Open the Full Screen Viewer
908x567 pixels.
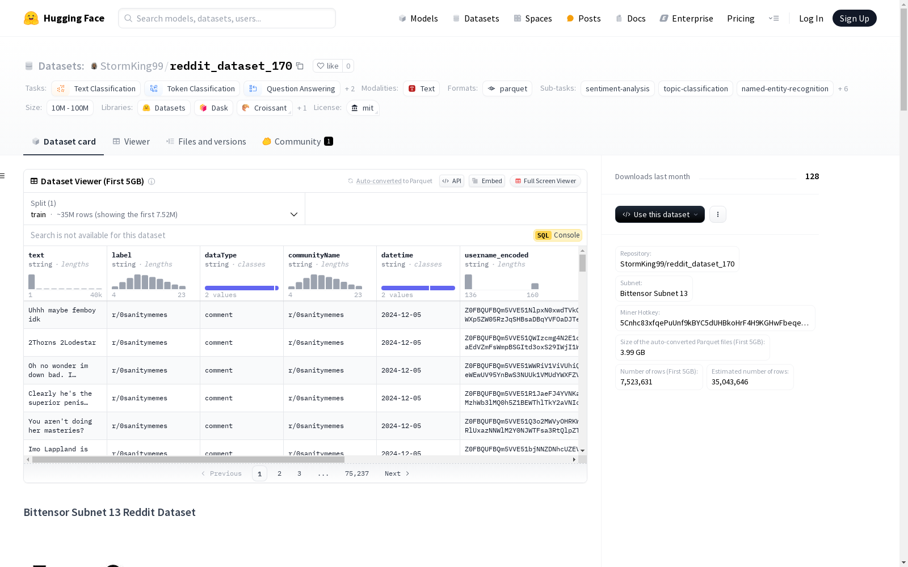pyautogui.click(x=545, y=181)
